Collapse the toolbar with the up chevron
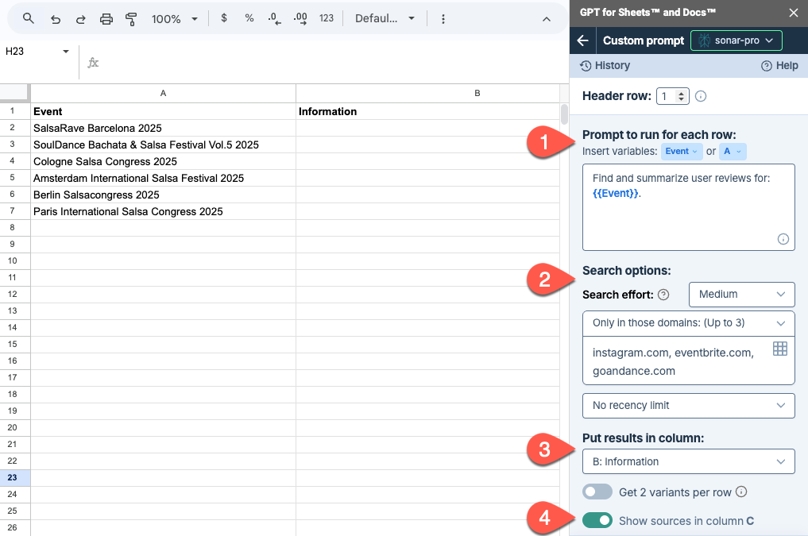Image resolution: width=808 pixels, height=536 pixels. (x=547, y=19)
